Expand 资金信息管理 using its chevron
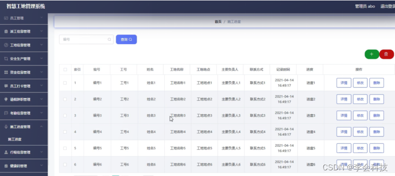Screen dimensions: 395x176 41,72
